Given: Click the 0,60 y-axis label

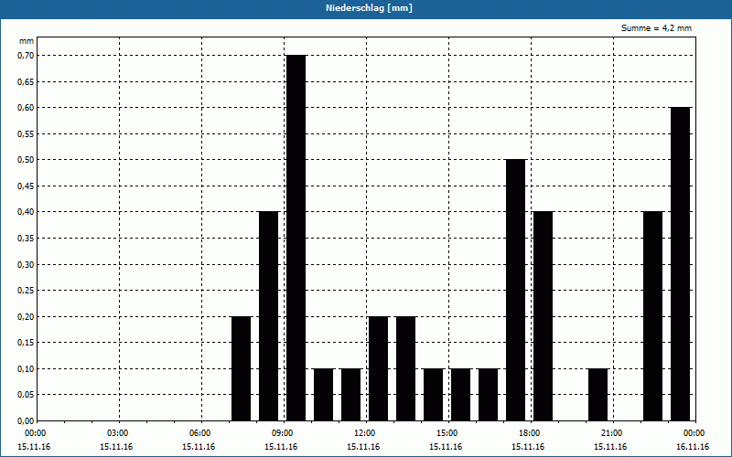Looking at the screenshot, I should click(27, 108).
